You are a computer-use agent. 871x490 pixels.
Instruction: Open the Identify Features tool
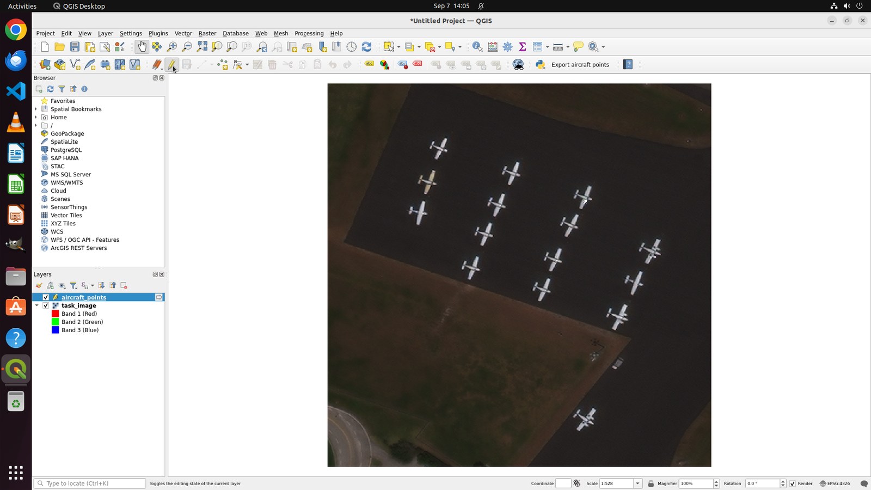click(x=477, y=47)
